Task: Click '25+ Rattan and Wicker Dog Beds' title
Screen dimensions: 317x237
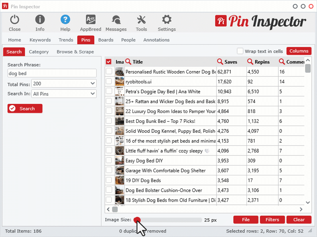Action: tap(170, 101)
